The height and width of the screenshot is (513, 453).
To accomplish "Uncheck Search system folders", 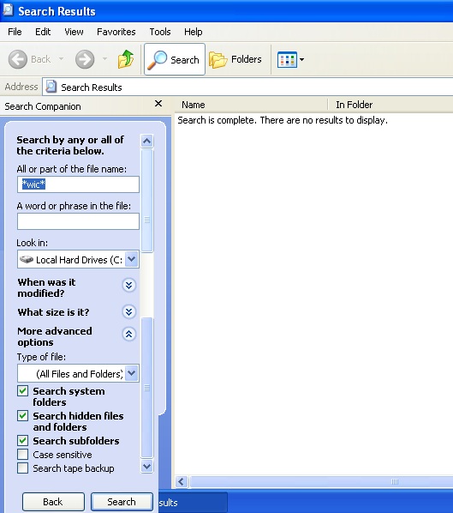I will [x=22, y=391].
